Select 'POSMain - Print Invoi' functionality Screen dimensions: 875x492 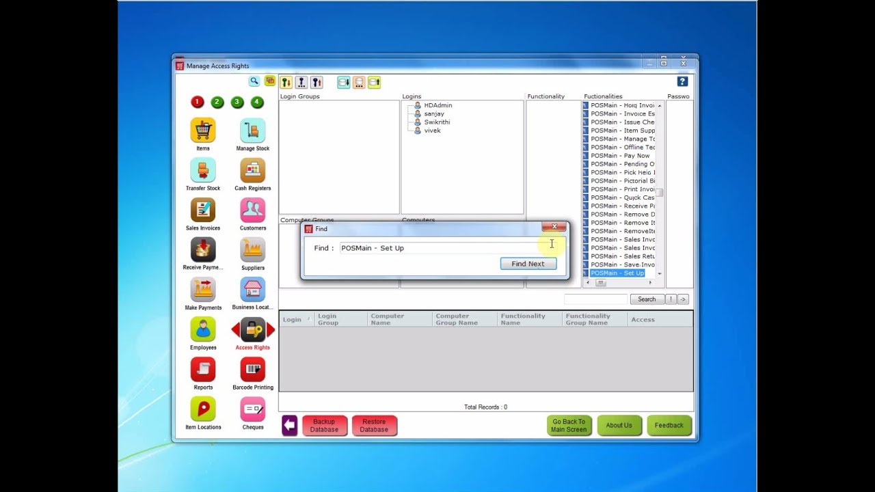coord(622,189)
